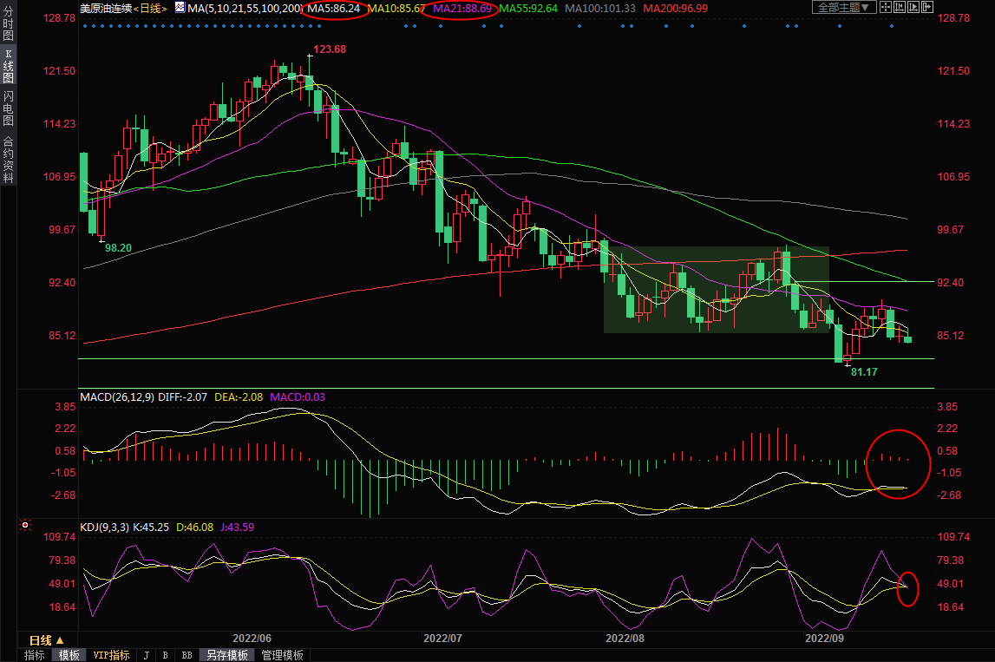Click the red sun icon beside KDJ panel

[25, 525]
